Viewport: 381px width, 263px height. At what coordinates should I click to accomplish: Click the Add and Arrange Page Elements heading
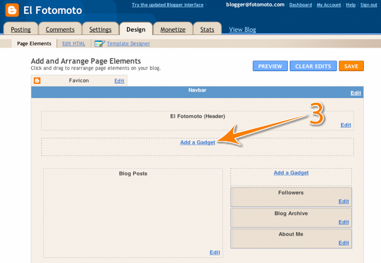(x=86, y=61)
